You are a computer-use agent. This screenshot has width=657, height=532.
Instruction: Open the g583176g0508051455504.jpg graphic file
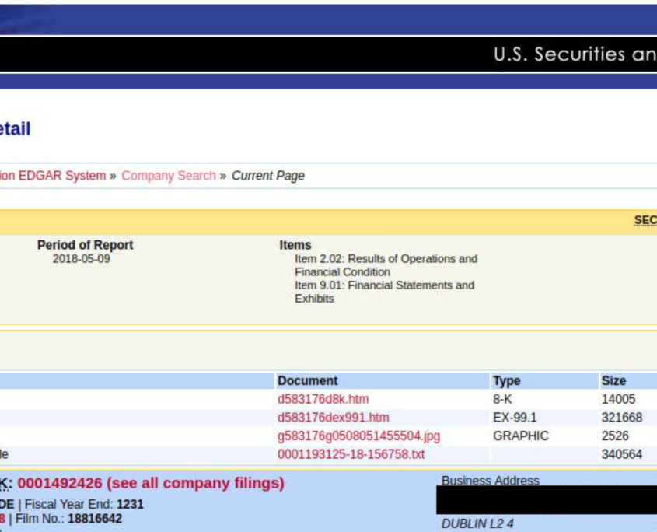tap(358, 436)
